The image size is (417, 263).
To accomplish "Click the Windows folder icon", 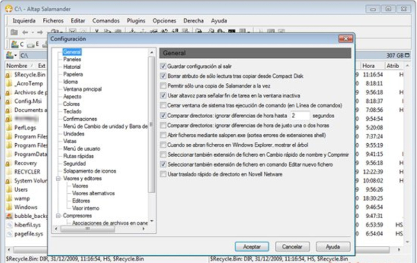I will [x=8, y=207].
